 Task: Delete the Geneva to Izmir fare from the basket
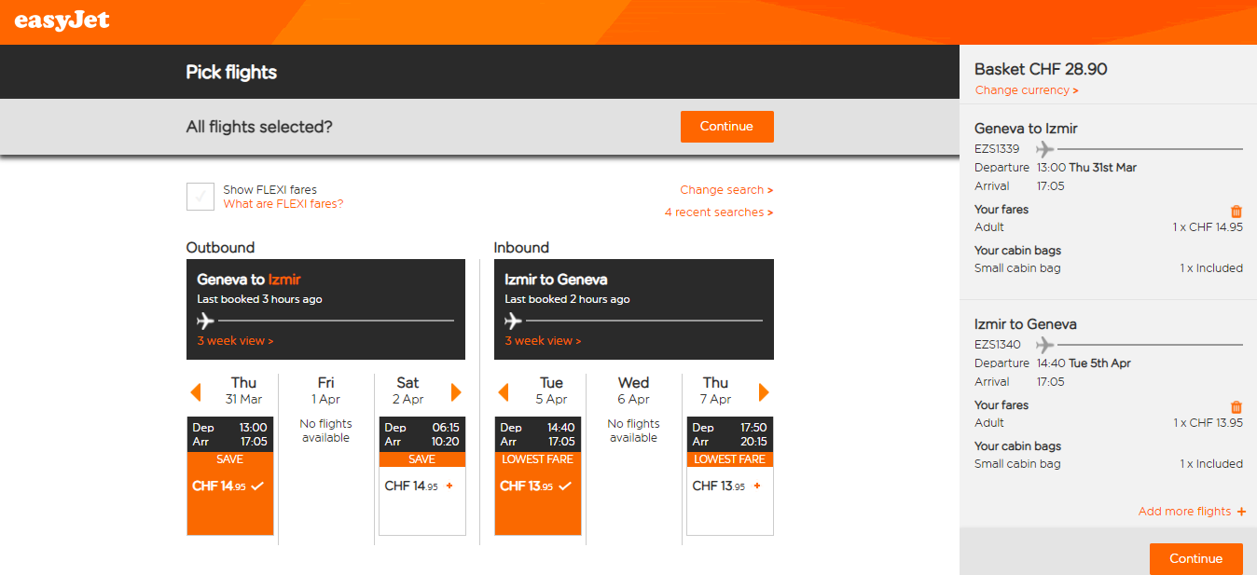pyautogui.click(x=1236, y=212)
